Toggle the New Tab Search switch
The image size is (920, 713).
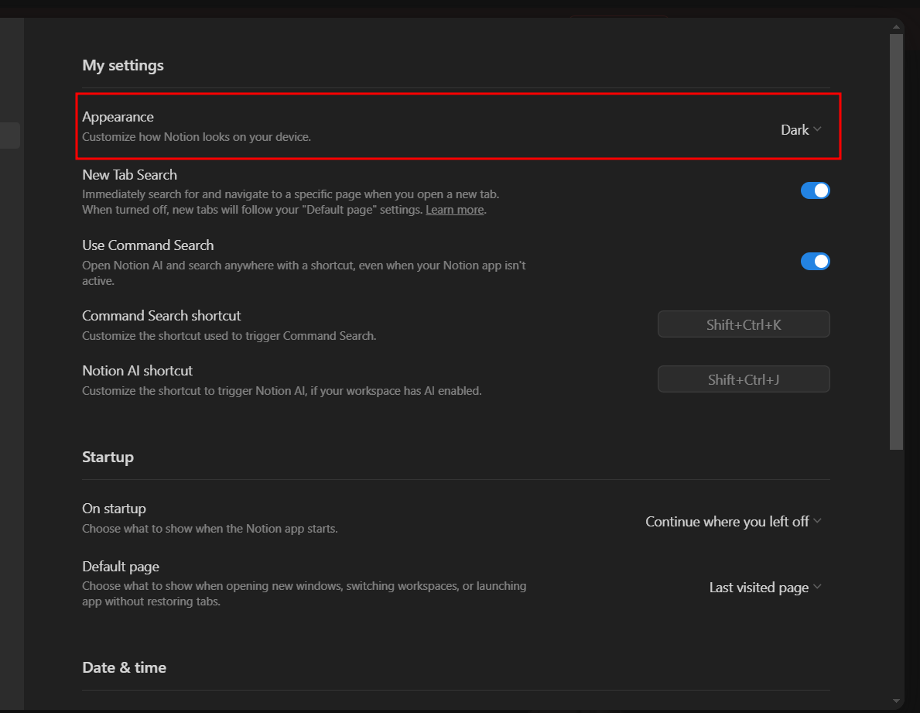pyautogui.click(x=815, y=190)
